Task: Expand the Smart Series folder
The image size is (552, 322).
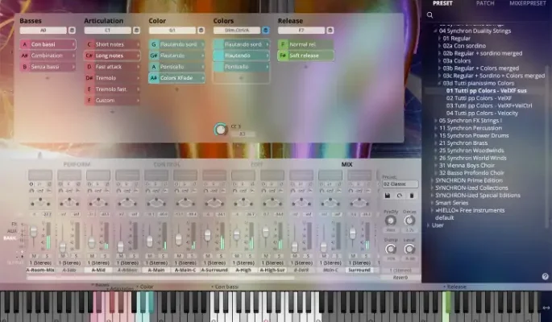Action: pyautogui.click(x=432, y=202)
